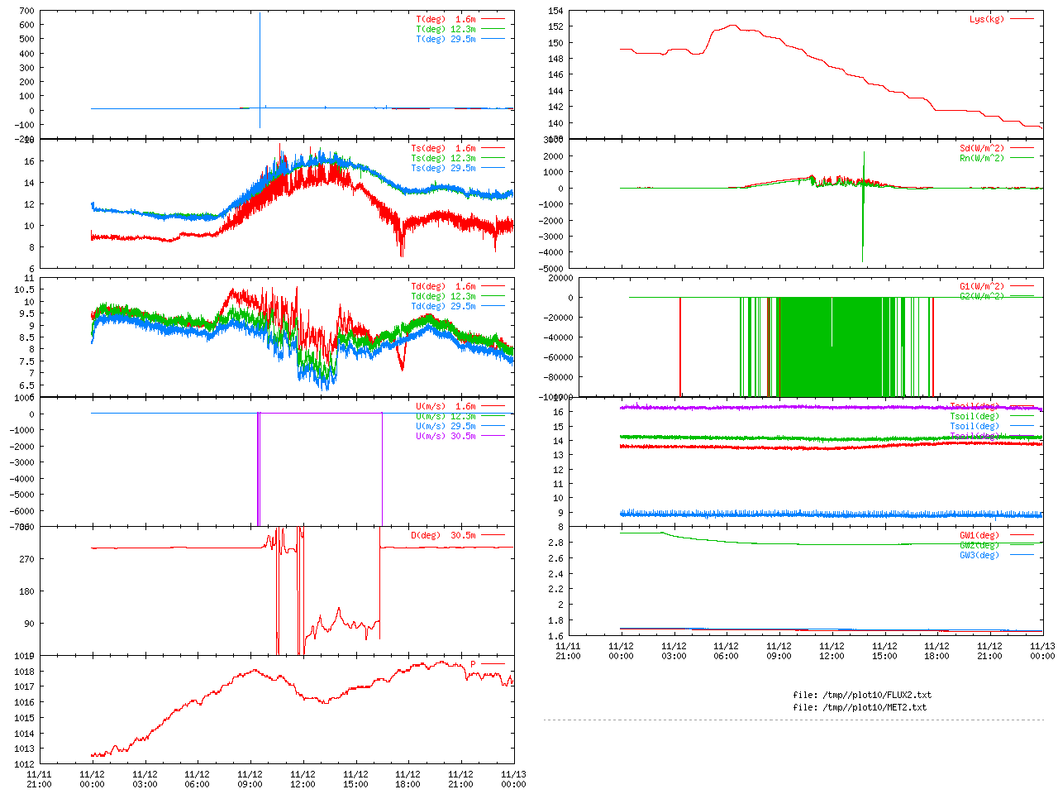Click the P legend label in pressure plot
Viewport: 1058px width, 794px height.
coord(473,664)
